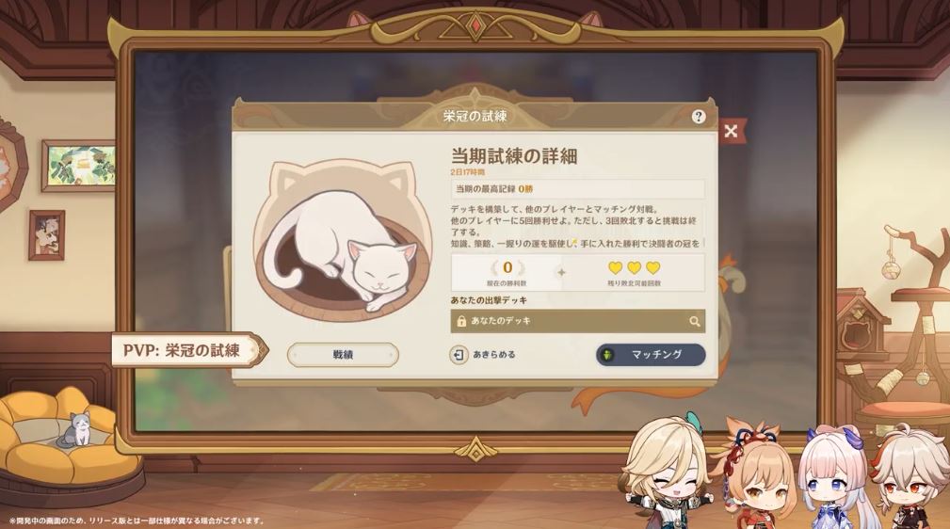Click the green icon on マッチング button

click(x=607, y=355)
